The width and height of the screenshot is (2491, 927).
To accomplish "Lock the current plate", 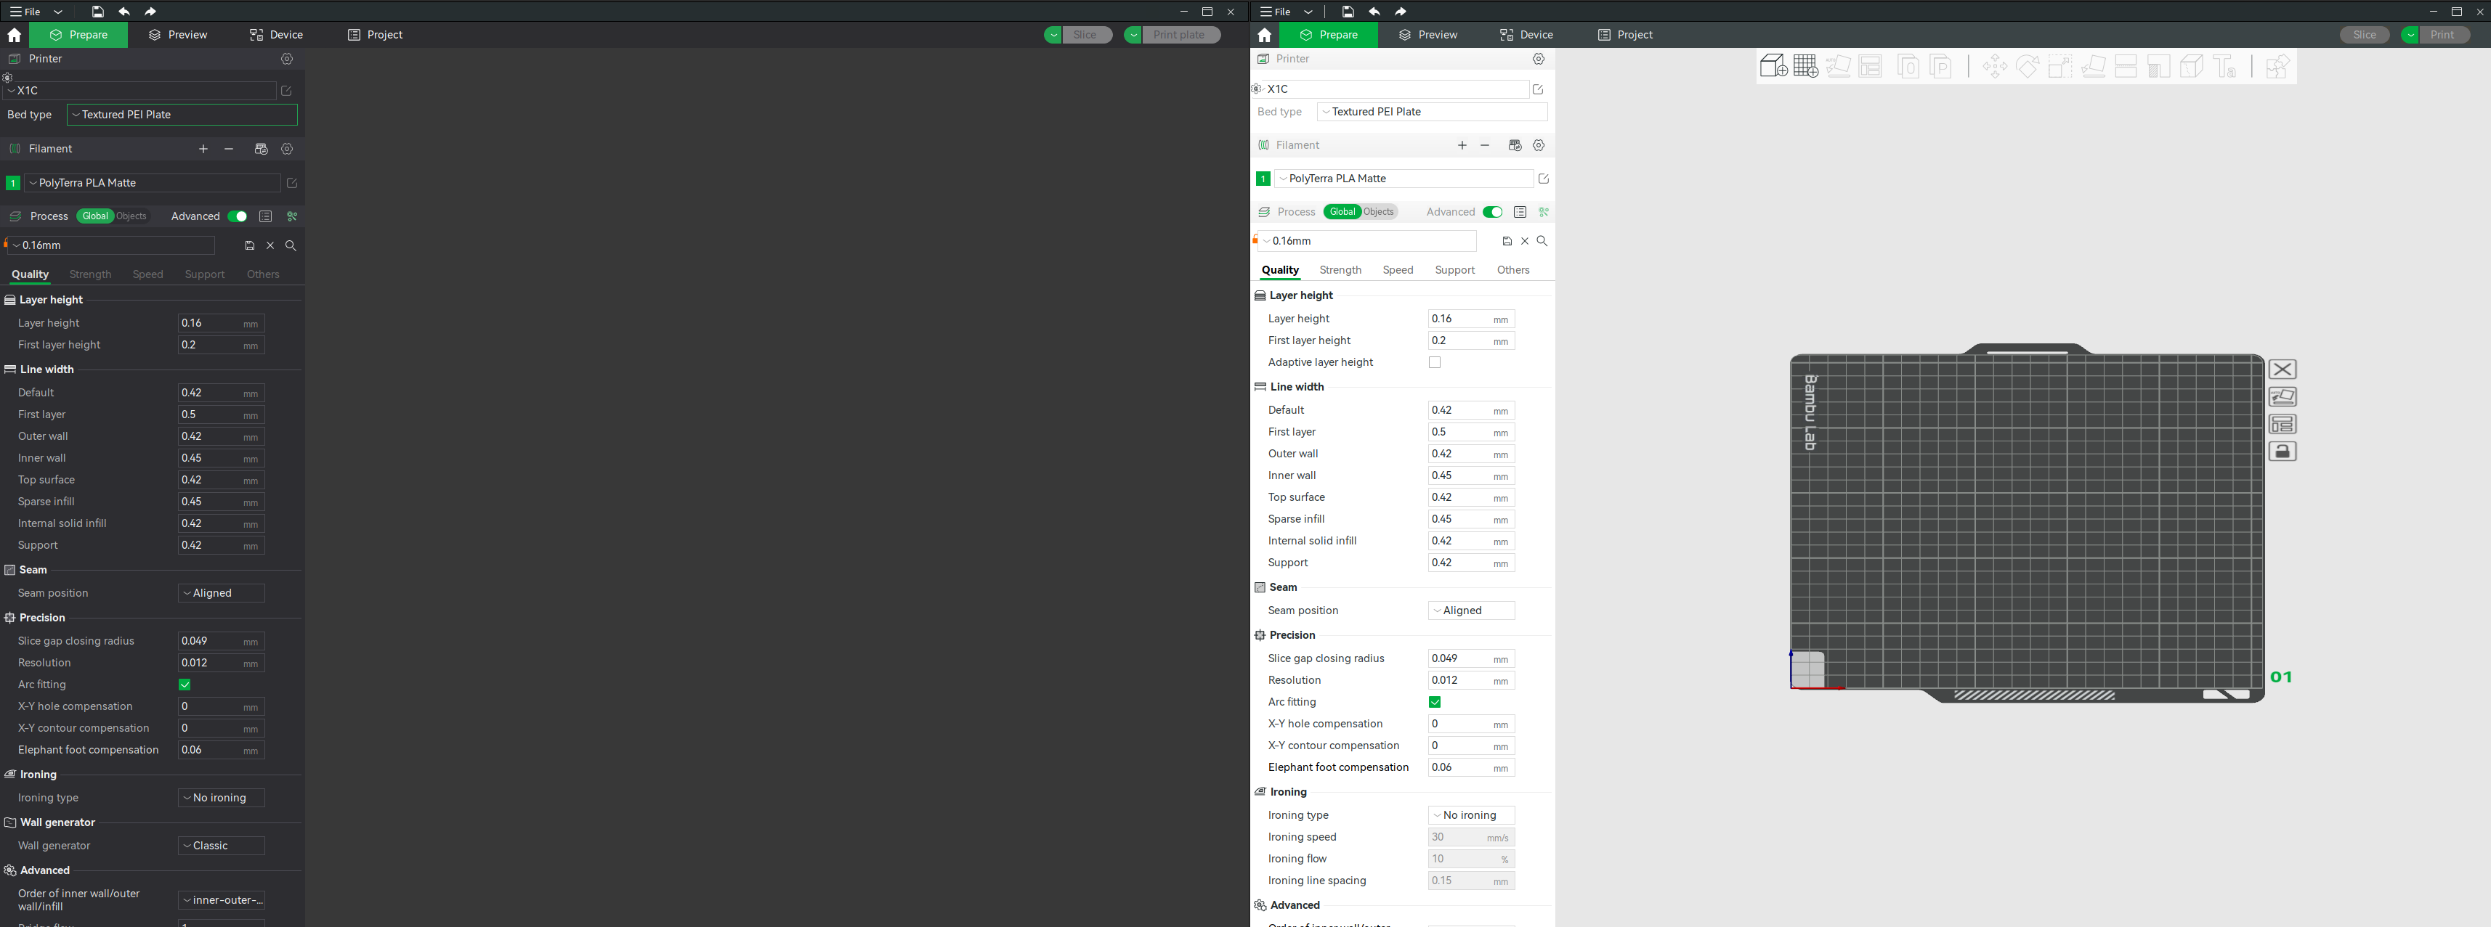I will [2283, 452].
